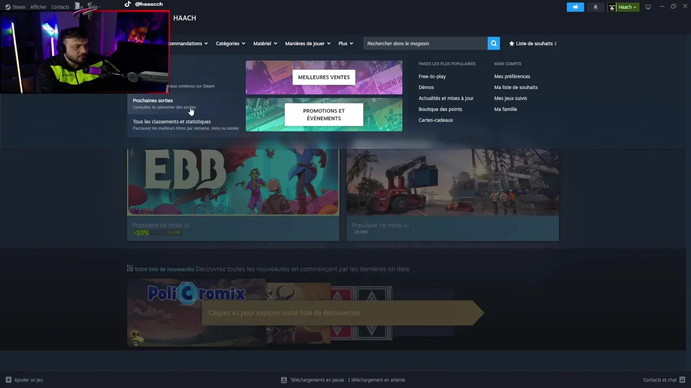The image size is (691, 388).
Task: Open Ma famille link
Action: pos(505,109)
